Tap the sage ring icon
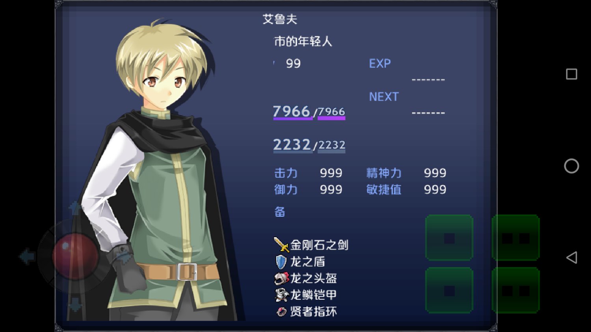This screenshot has width=591, height=332. coord(281,312)
